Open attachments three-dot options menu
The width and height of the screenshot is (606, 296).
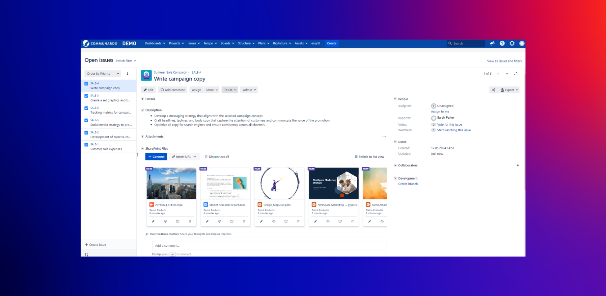tap(384, 136)
